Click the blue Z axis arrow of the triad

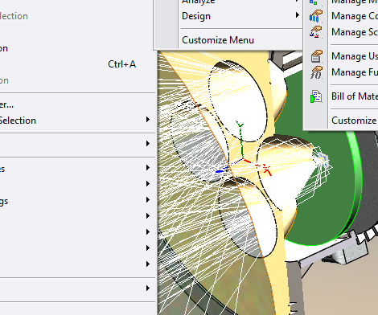click(220, 170)
